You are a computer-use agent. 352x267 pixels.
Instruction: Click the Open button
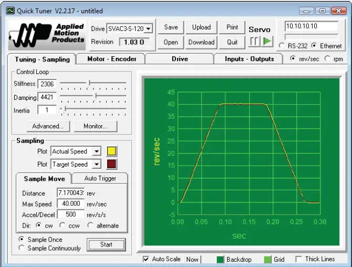[x=171, y=42]
